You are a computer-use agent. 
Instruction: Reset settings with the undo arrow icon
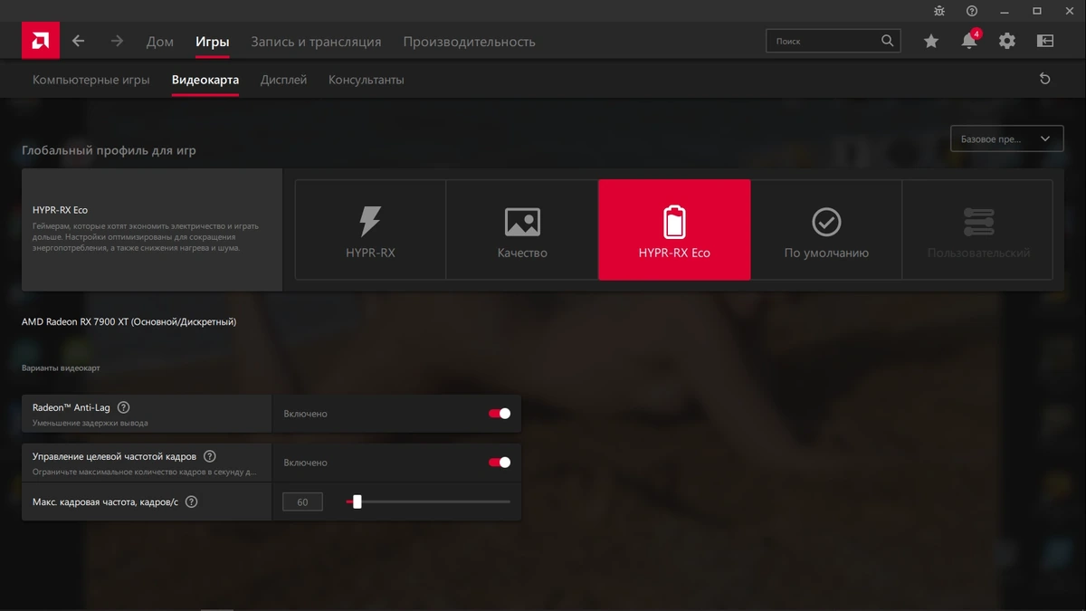(1045, 80)
